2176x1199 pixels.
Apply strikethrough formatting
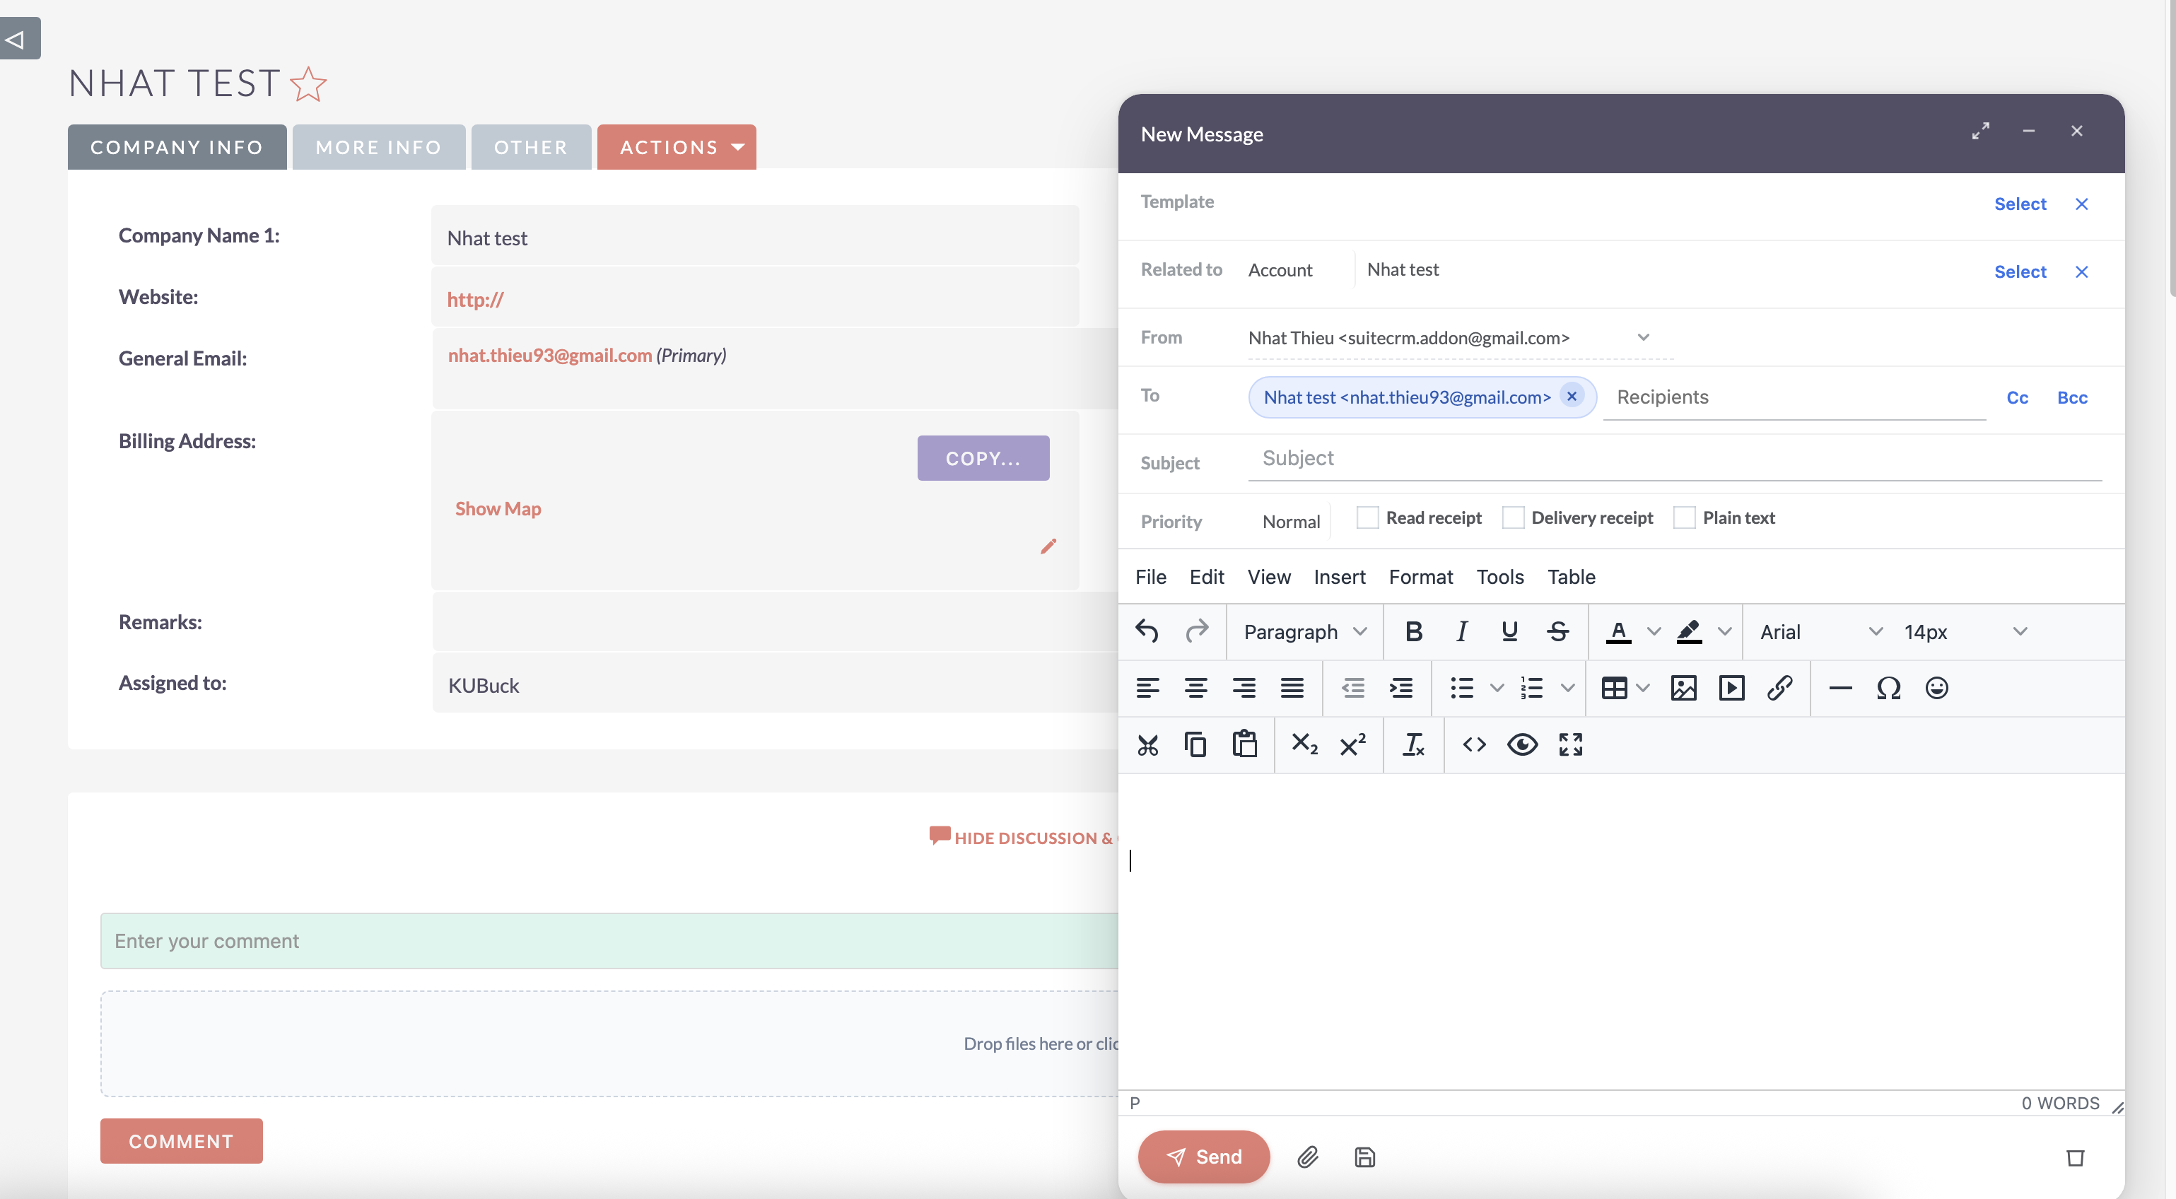click(1557, 631)
